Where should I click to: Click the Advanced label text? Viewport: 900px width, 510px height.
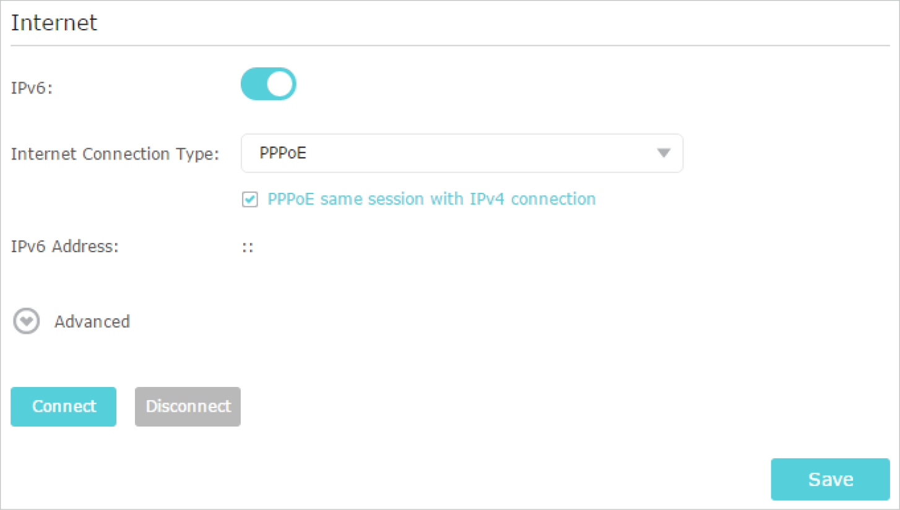tap(92, 322)
